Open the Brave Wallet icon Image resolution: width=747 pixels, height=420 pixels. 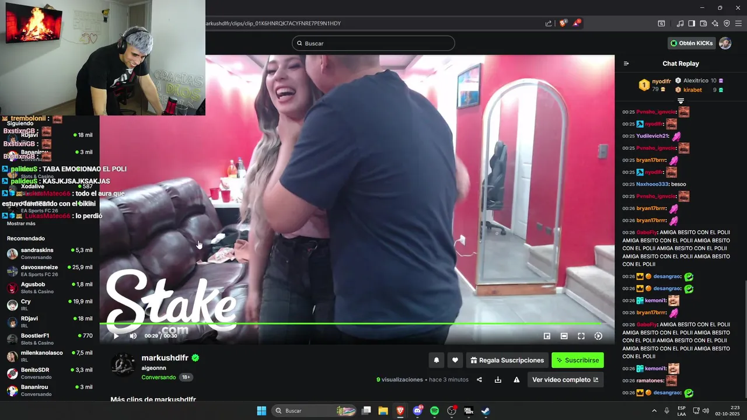(x=703, y=23)
